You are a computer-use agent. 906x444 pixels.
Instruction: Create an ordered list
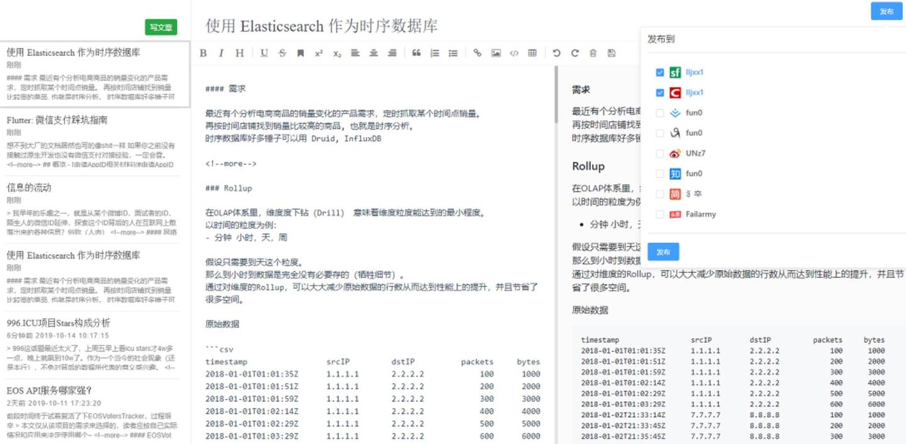(434, 53)
